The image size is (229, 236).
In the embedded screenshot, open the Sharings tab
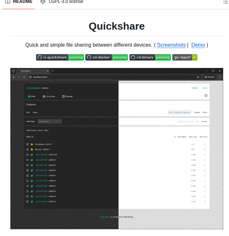click(x=67, y=96)
